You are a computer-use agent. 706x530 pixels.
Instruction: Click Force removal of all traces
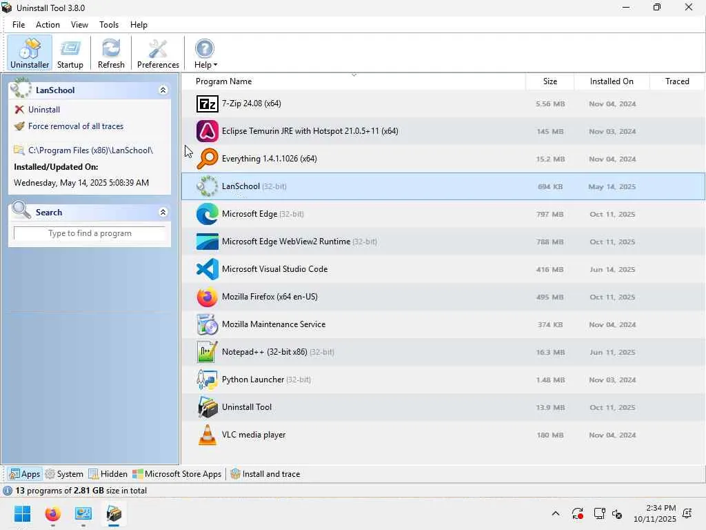76,126
